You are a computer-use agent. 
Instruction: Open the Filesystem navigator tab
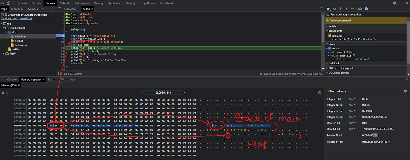click(17, 9)
